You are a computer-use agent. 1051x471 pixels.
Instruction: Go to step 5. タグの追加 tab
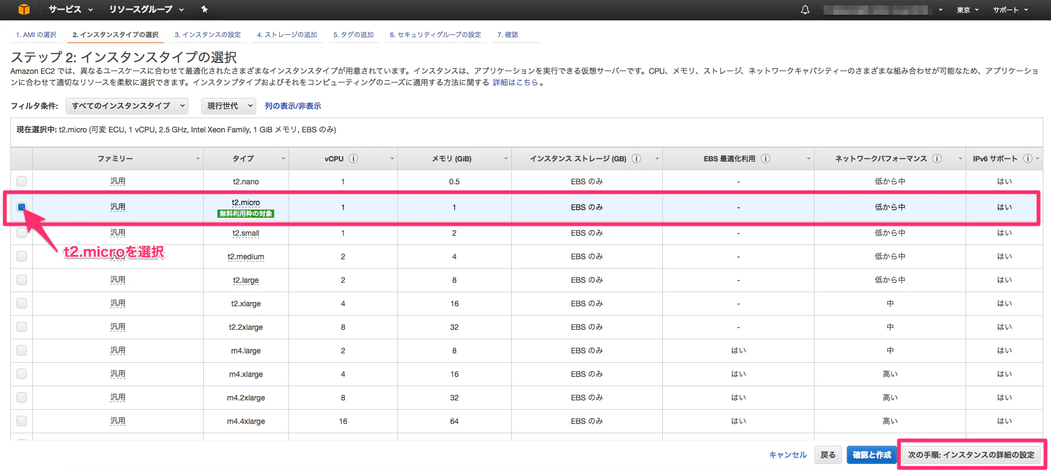pyautogui.click(x=354, y=34)
